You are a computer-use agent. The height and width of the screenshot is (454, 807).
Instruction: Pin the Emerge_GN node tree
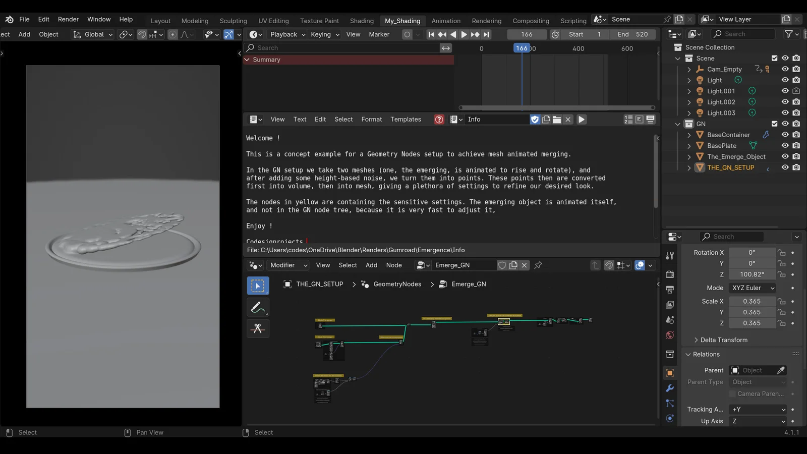click(x=538, y=265)
